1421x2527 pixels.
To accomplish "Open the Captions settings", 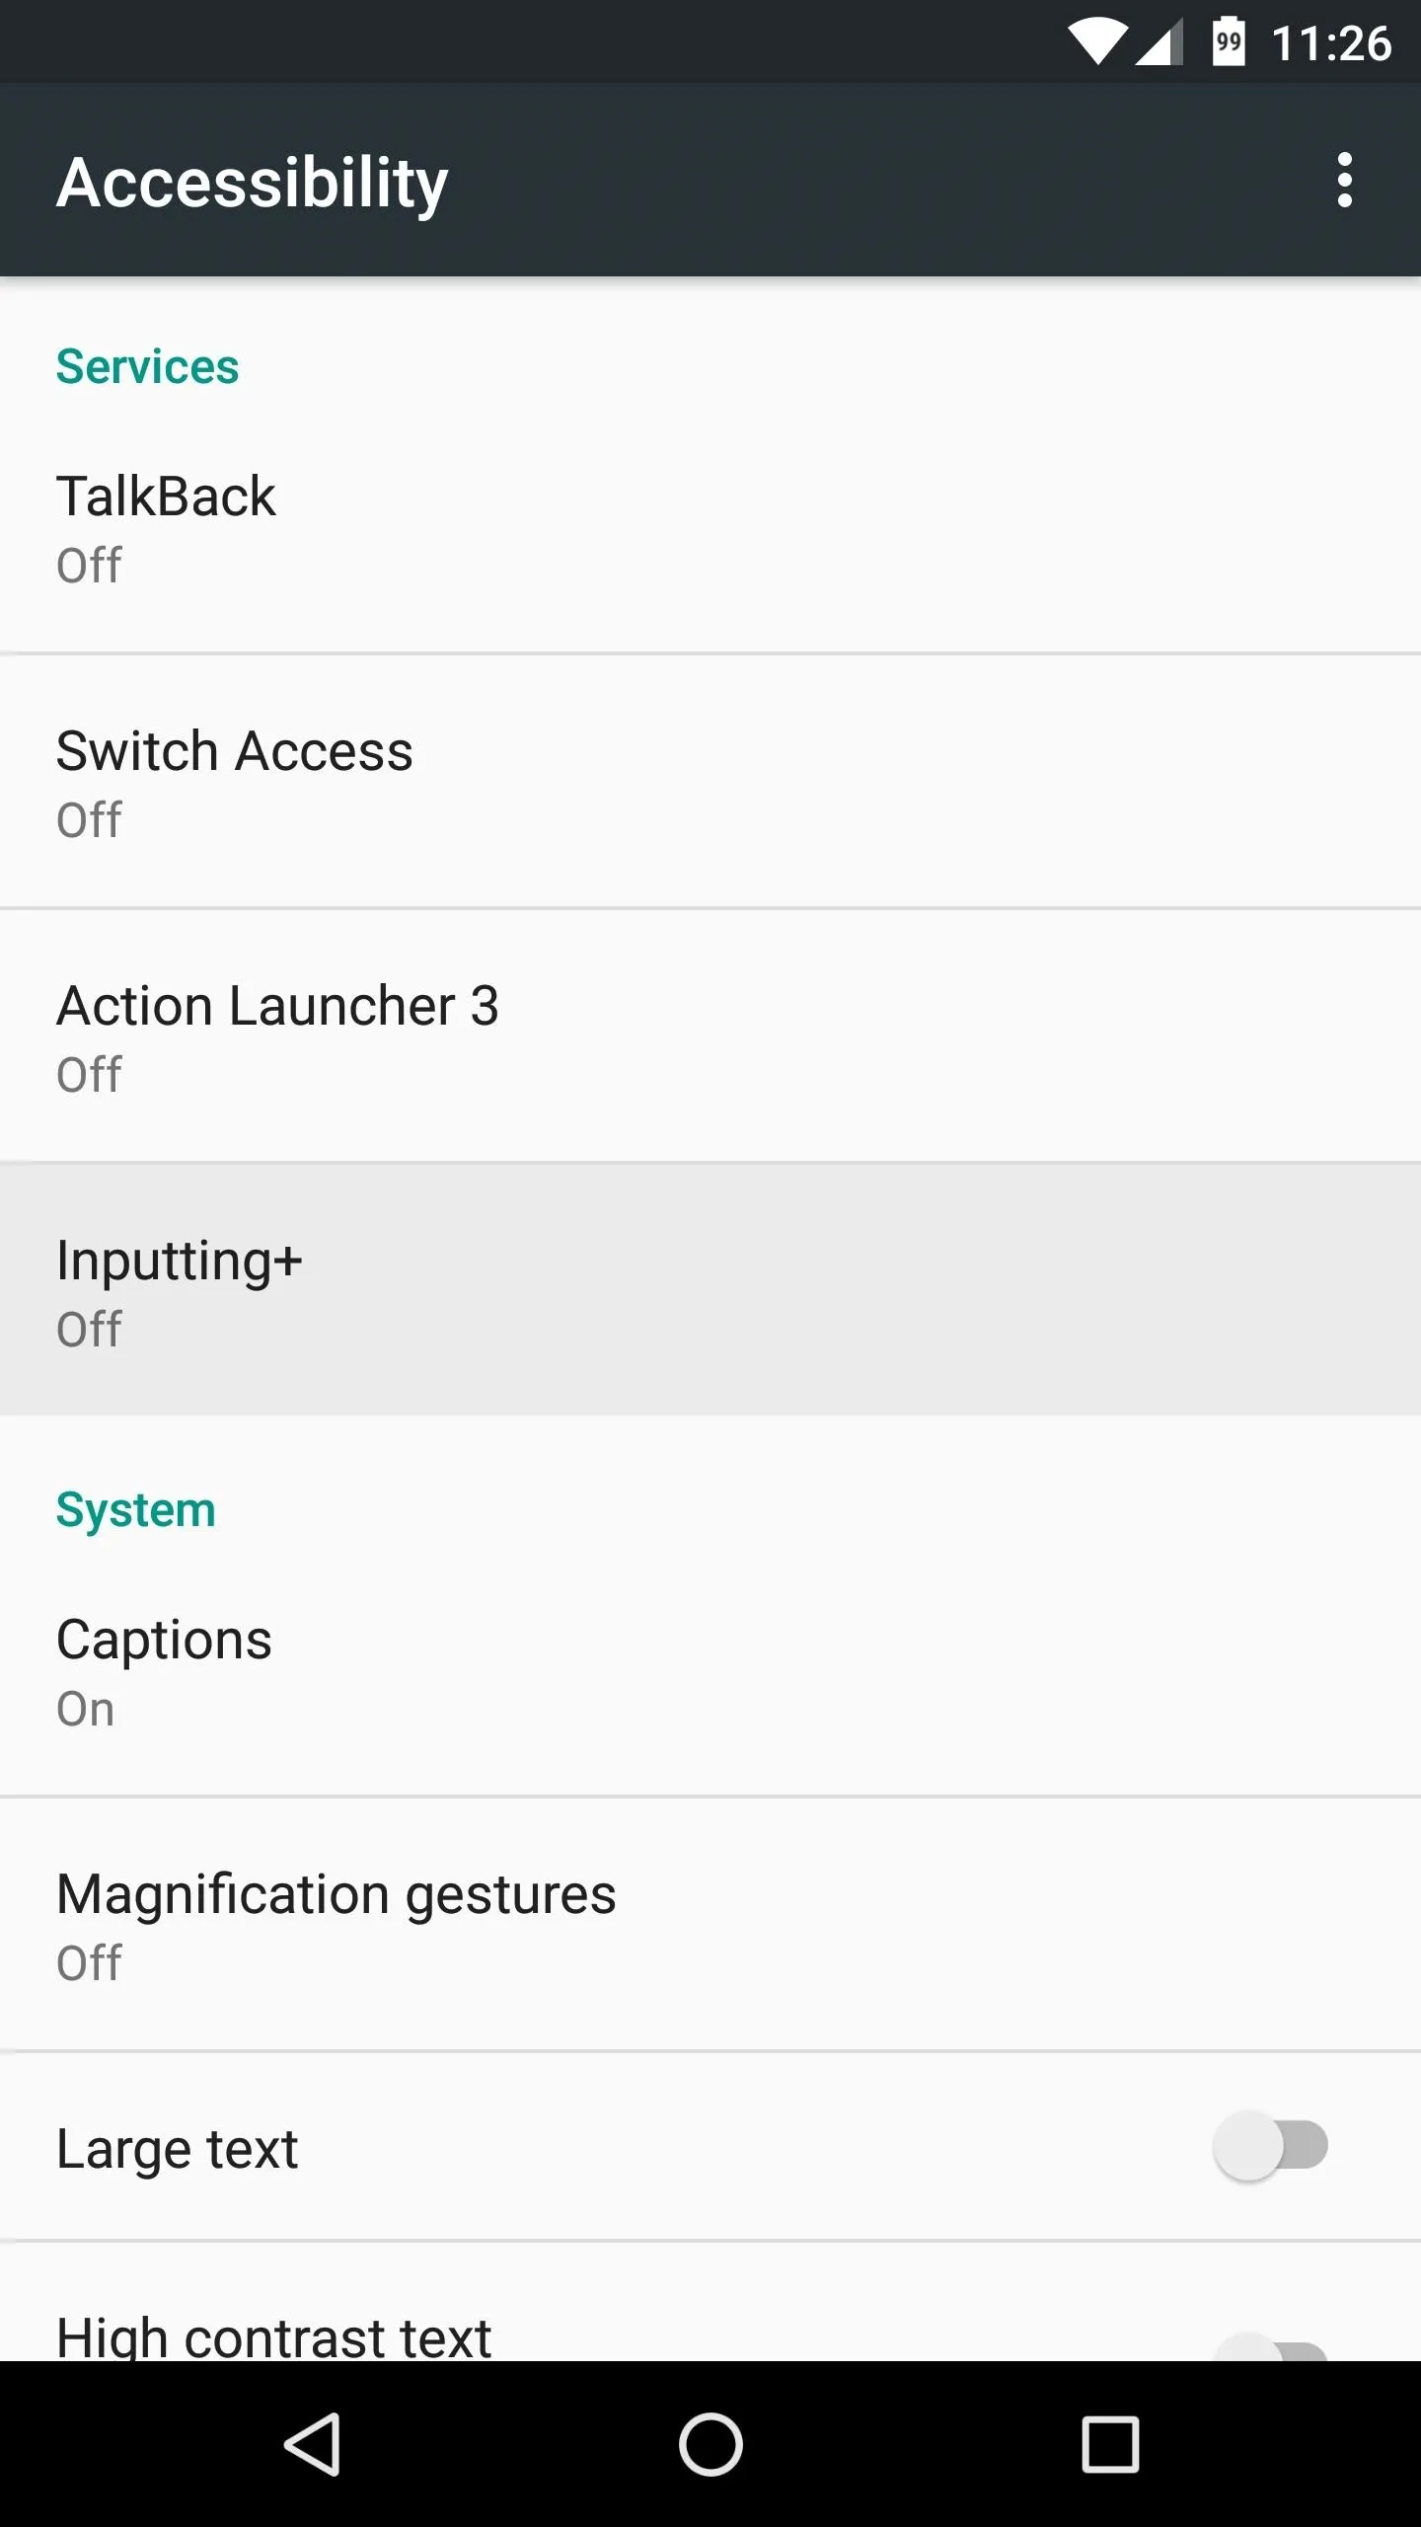I will (x=710, y=1670).
